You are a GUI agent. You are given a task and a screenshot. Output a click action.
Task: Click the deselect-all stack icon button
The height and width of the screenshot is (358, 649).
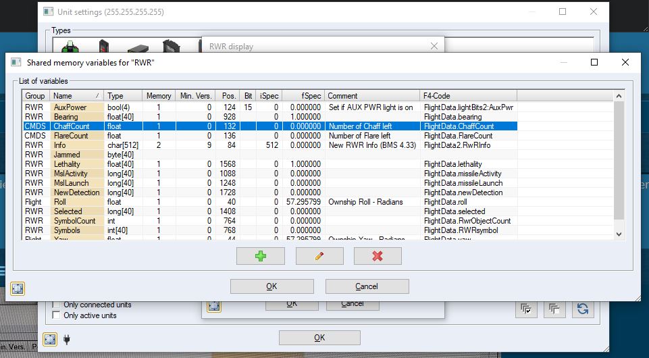click(554, 309)
